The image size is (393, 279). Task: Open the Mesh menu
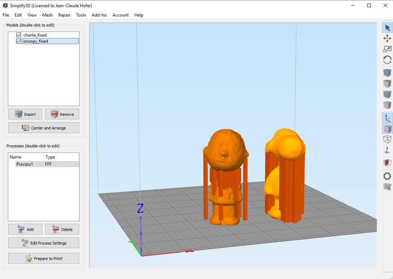point(47,15)
